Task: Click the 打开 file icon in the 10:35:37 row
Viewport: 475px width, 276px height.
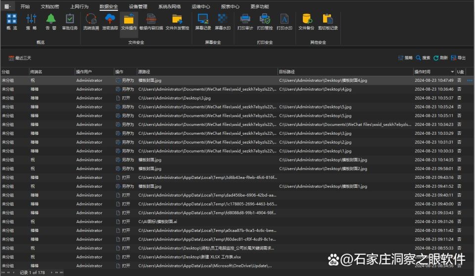Action: [x=118, y=98]
